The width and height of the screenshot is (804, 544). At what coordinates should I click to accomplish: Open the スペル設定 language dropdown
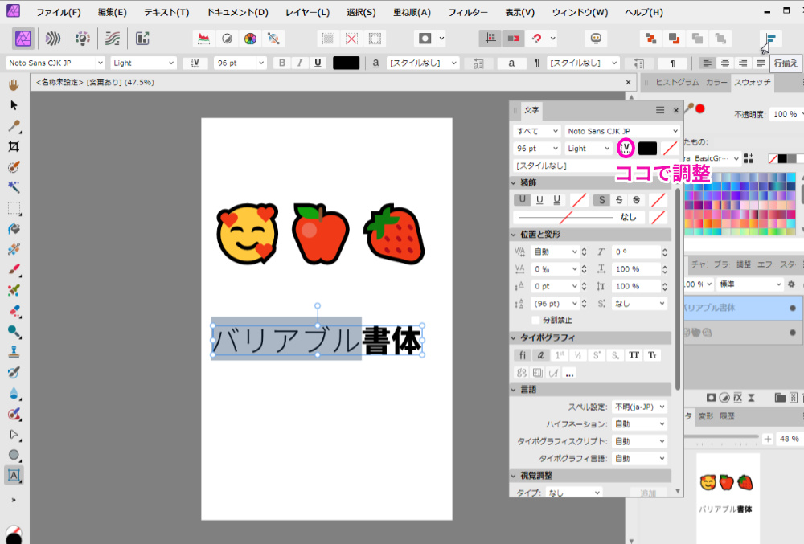pos(639,407)
